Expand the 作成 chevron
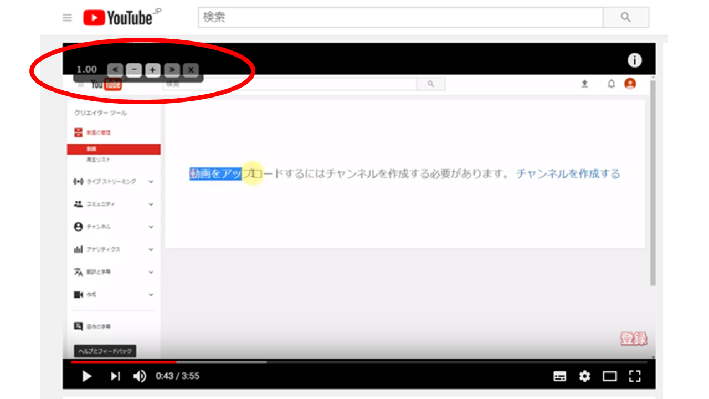The height and width of the screenshot is (399, 709). [151, 295]
